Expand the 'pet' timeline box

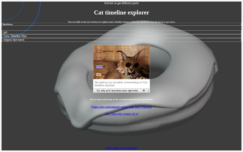click(6, 32)
